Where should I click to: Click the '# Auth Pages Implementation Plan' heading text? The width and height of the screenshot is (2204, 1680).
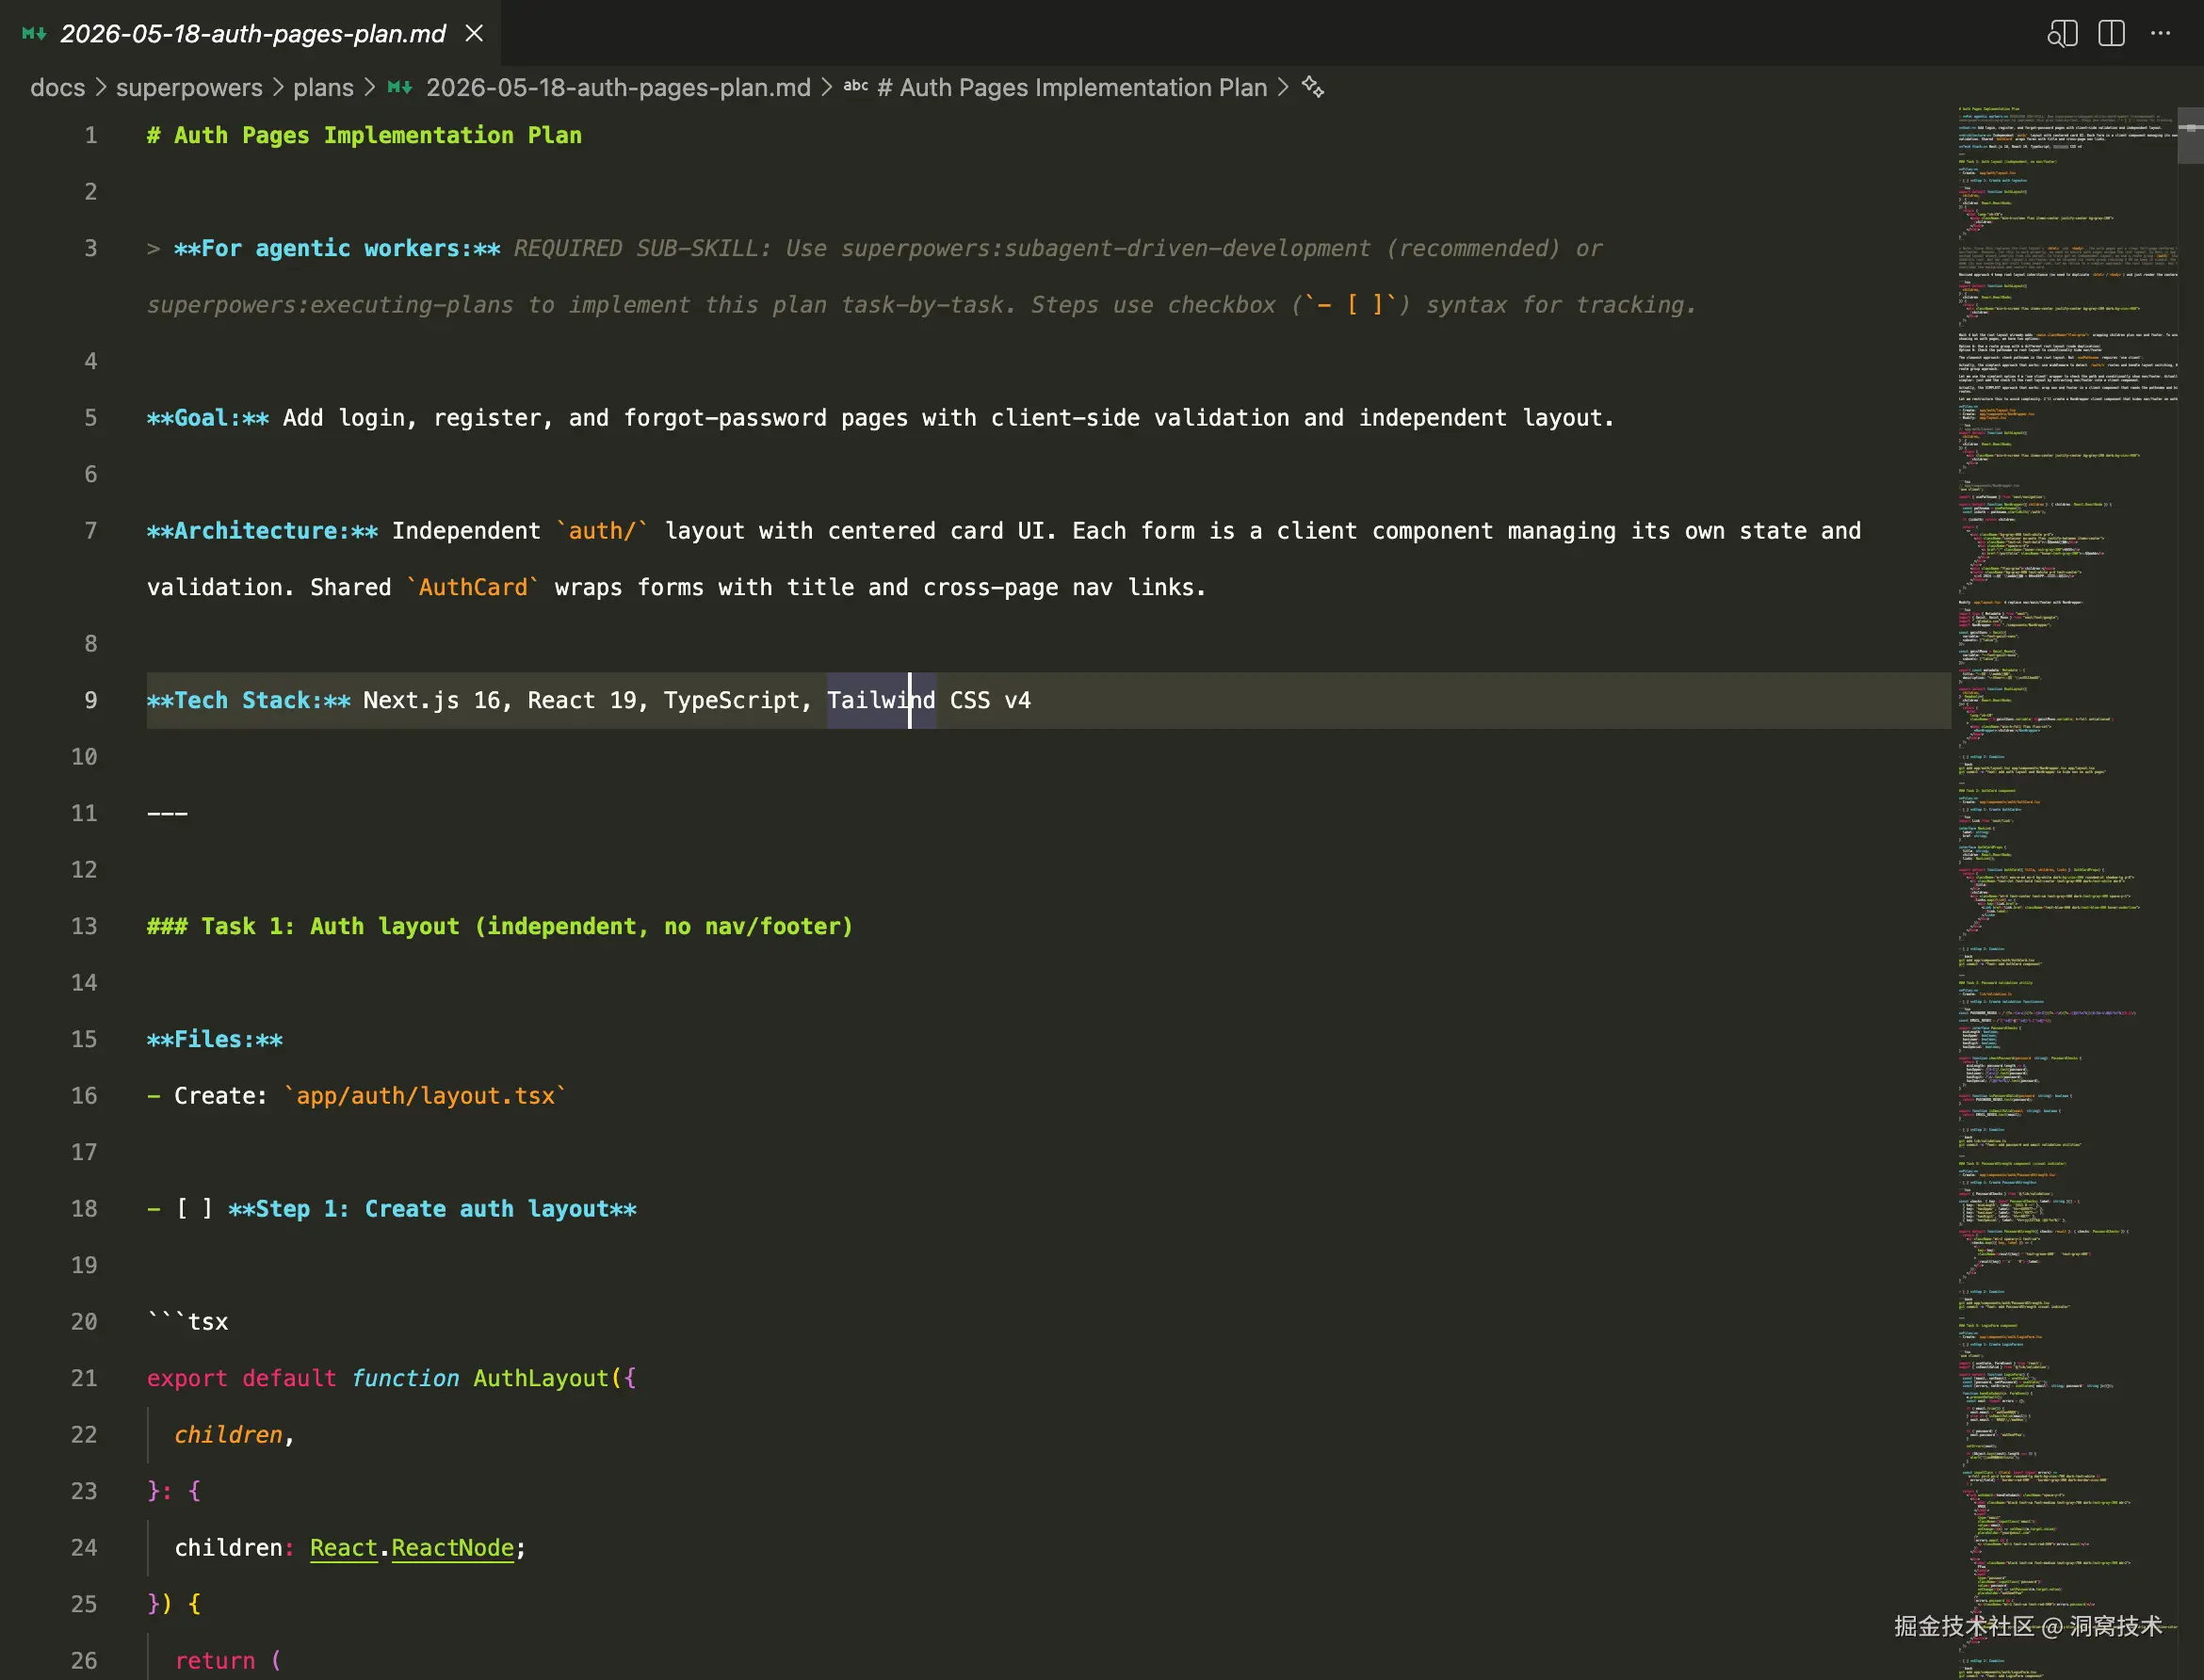364,135
